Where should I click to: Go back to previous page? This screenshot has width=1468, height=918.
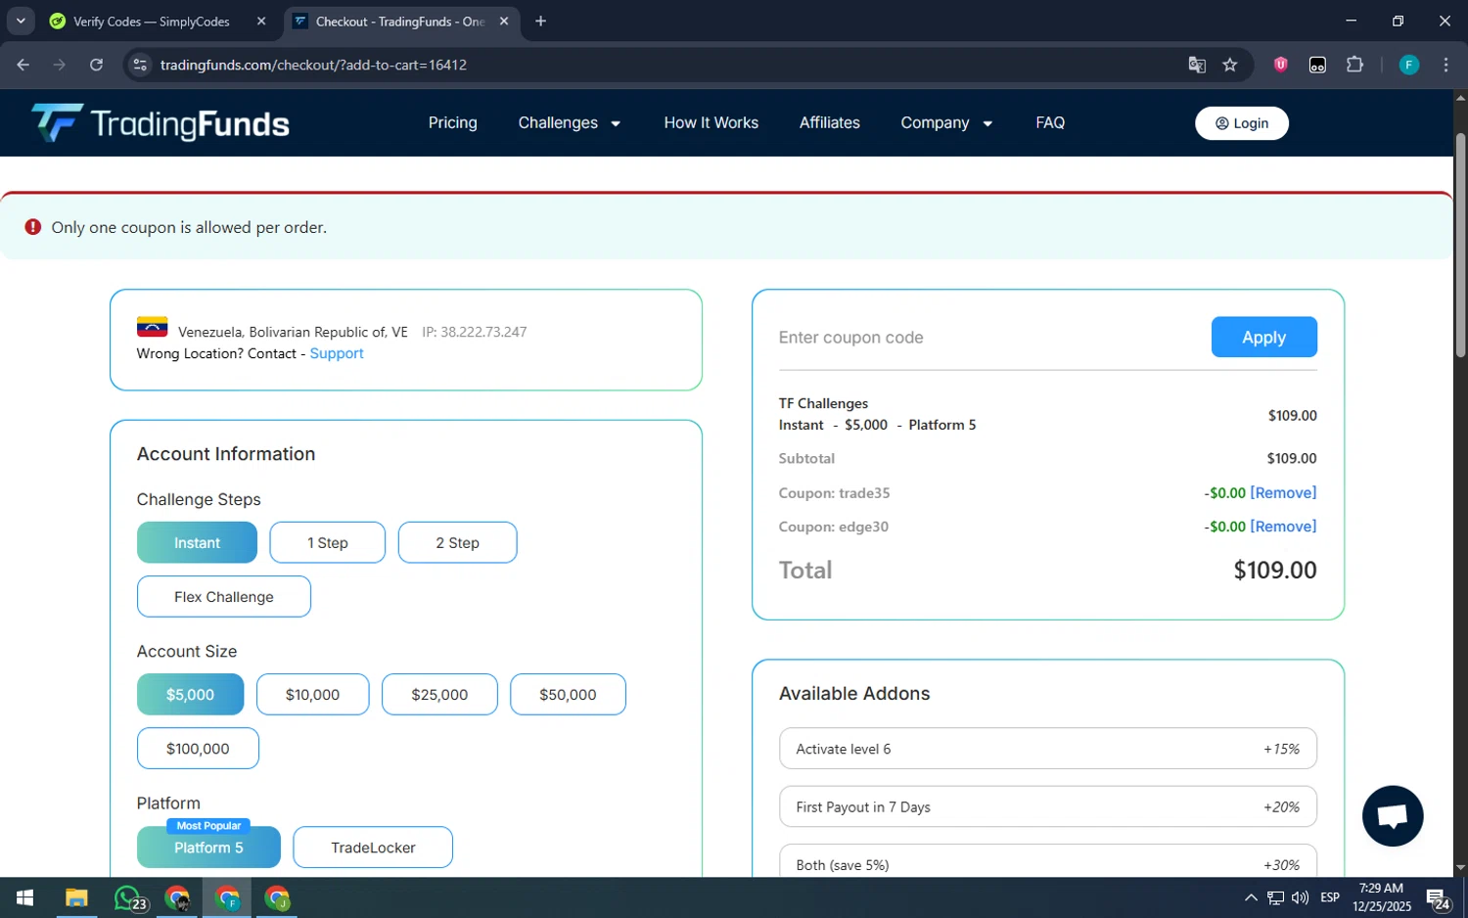click(23, 65)
